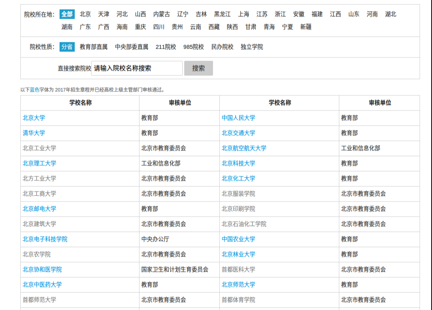The image size is (432, 310).
Task: Open the 北京大学 link
Action: pos(34,118)
